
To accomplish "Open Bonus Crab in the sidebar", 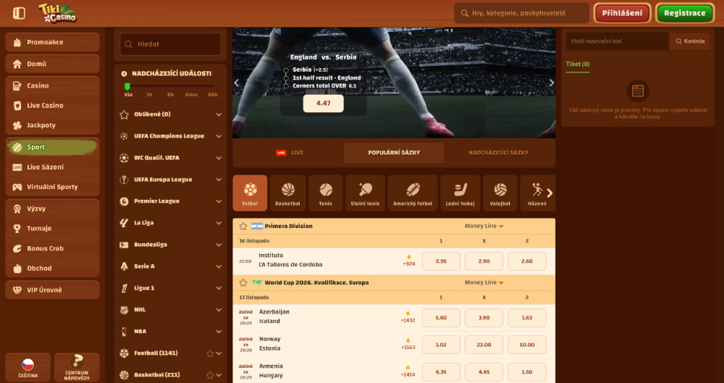I will (53, 248).
